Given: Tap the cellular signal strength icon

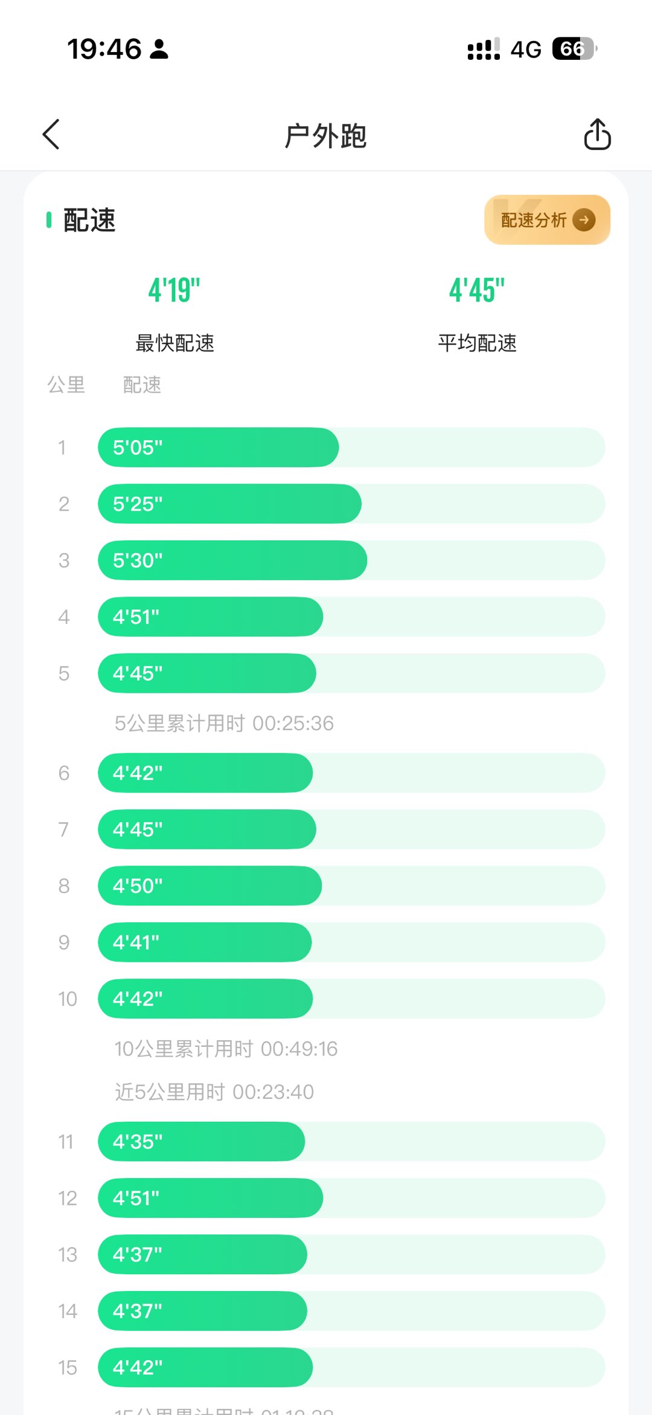Looking at the screenshot, I should 484,49.
